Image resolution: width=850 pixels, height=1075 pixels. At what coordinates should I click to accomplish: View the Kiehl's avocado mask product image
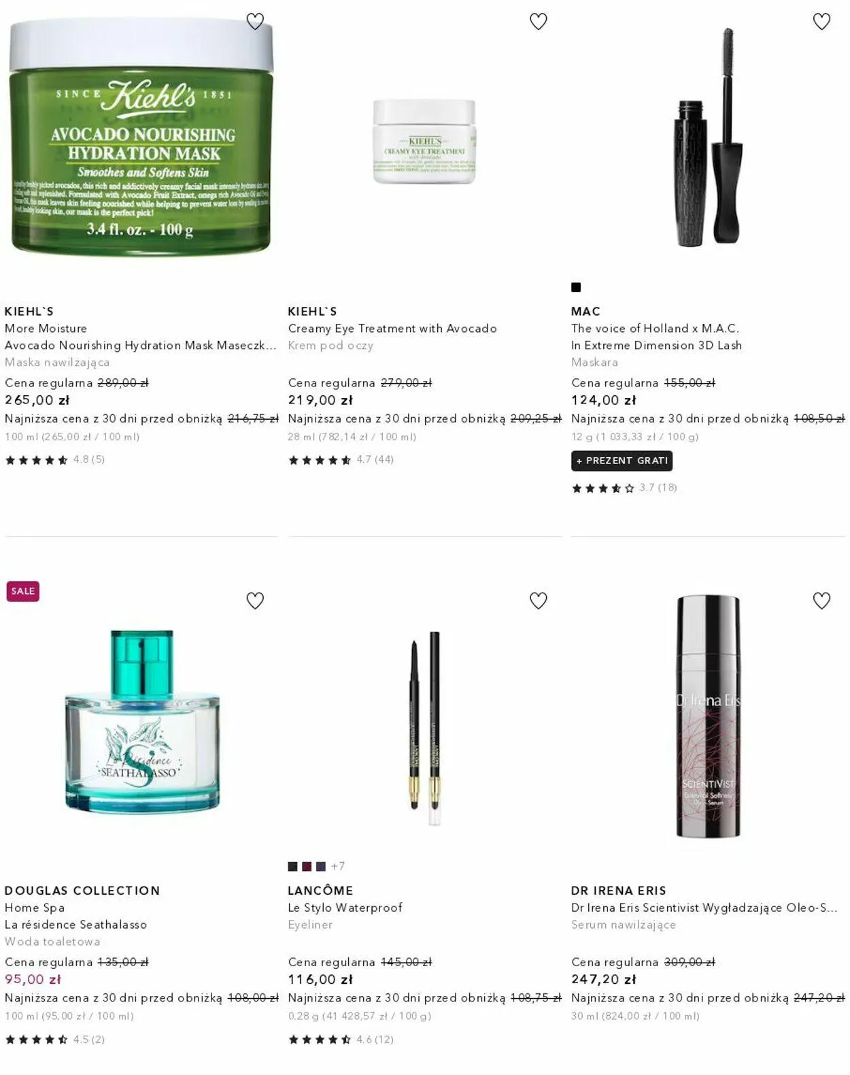[141, 136]
